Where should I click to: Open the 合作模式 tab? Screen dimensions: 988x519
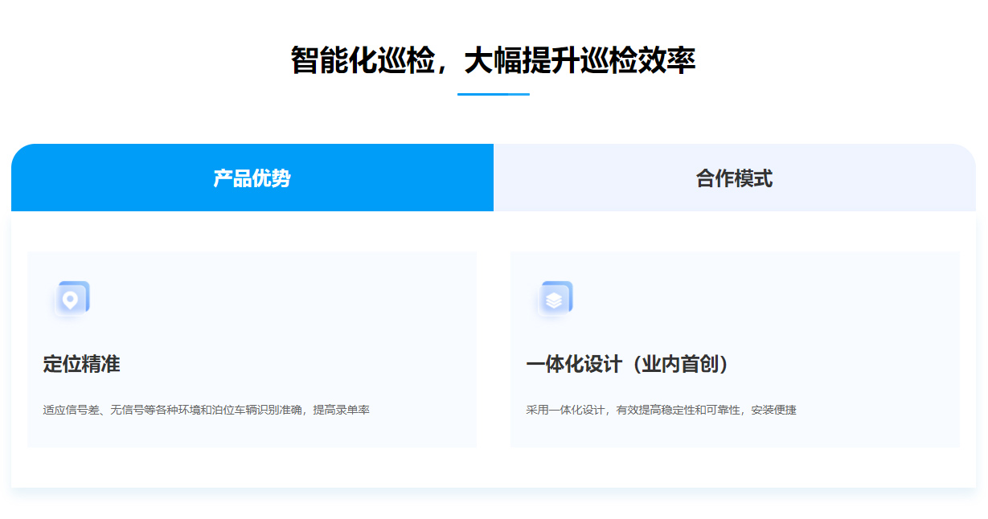(734, 178)
